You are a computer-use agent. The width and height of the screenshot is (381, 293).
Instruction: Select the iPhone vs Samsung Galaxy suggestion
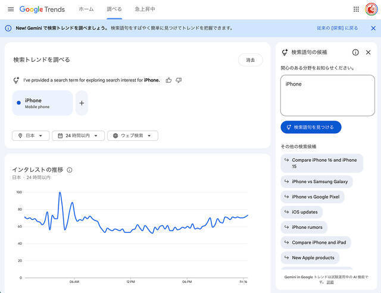tap(316, 181)
